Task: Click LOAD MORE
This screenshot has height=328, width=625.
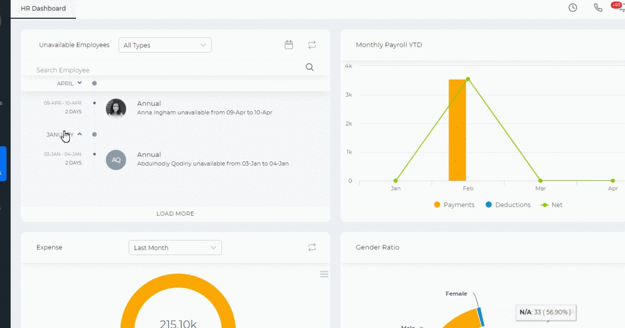Action: pyautogui.click(x=175, y=213)
